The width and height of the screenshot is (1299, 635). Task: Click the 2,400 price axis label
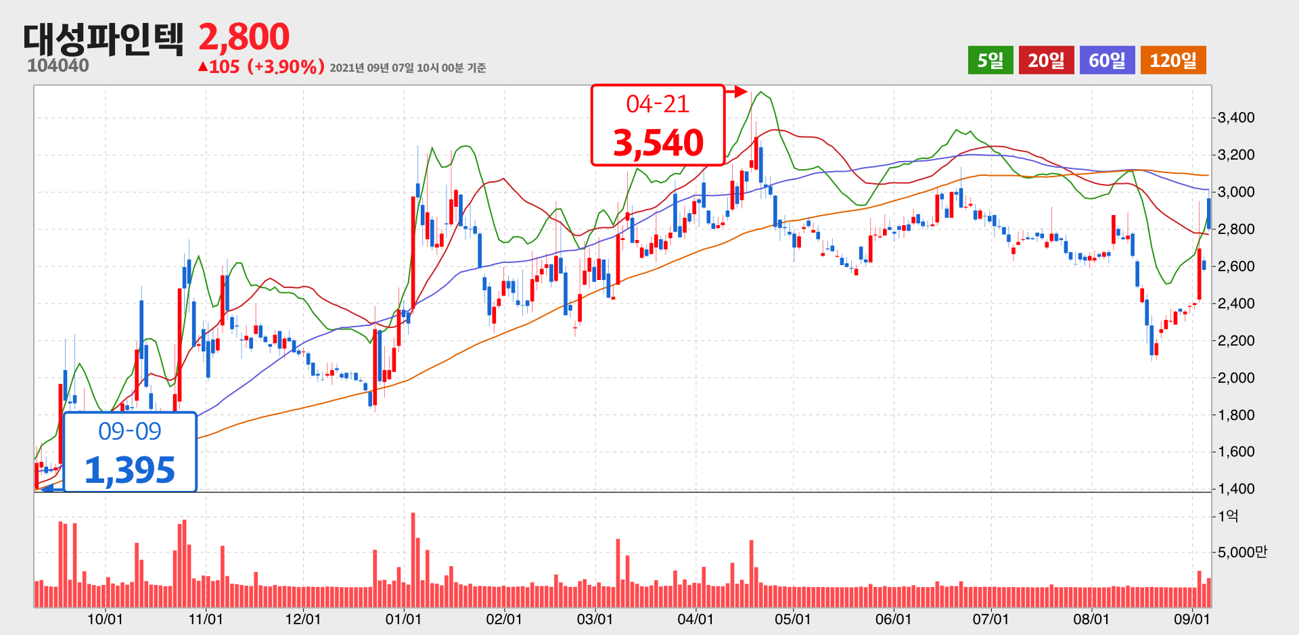tap(1236, 304)
